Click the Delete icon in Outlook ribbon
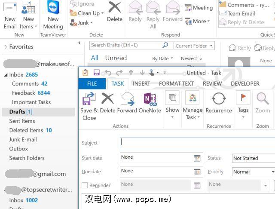 tap(115, 12)
